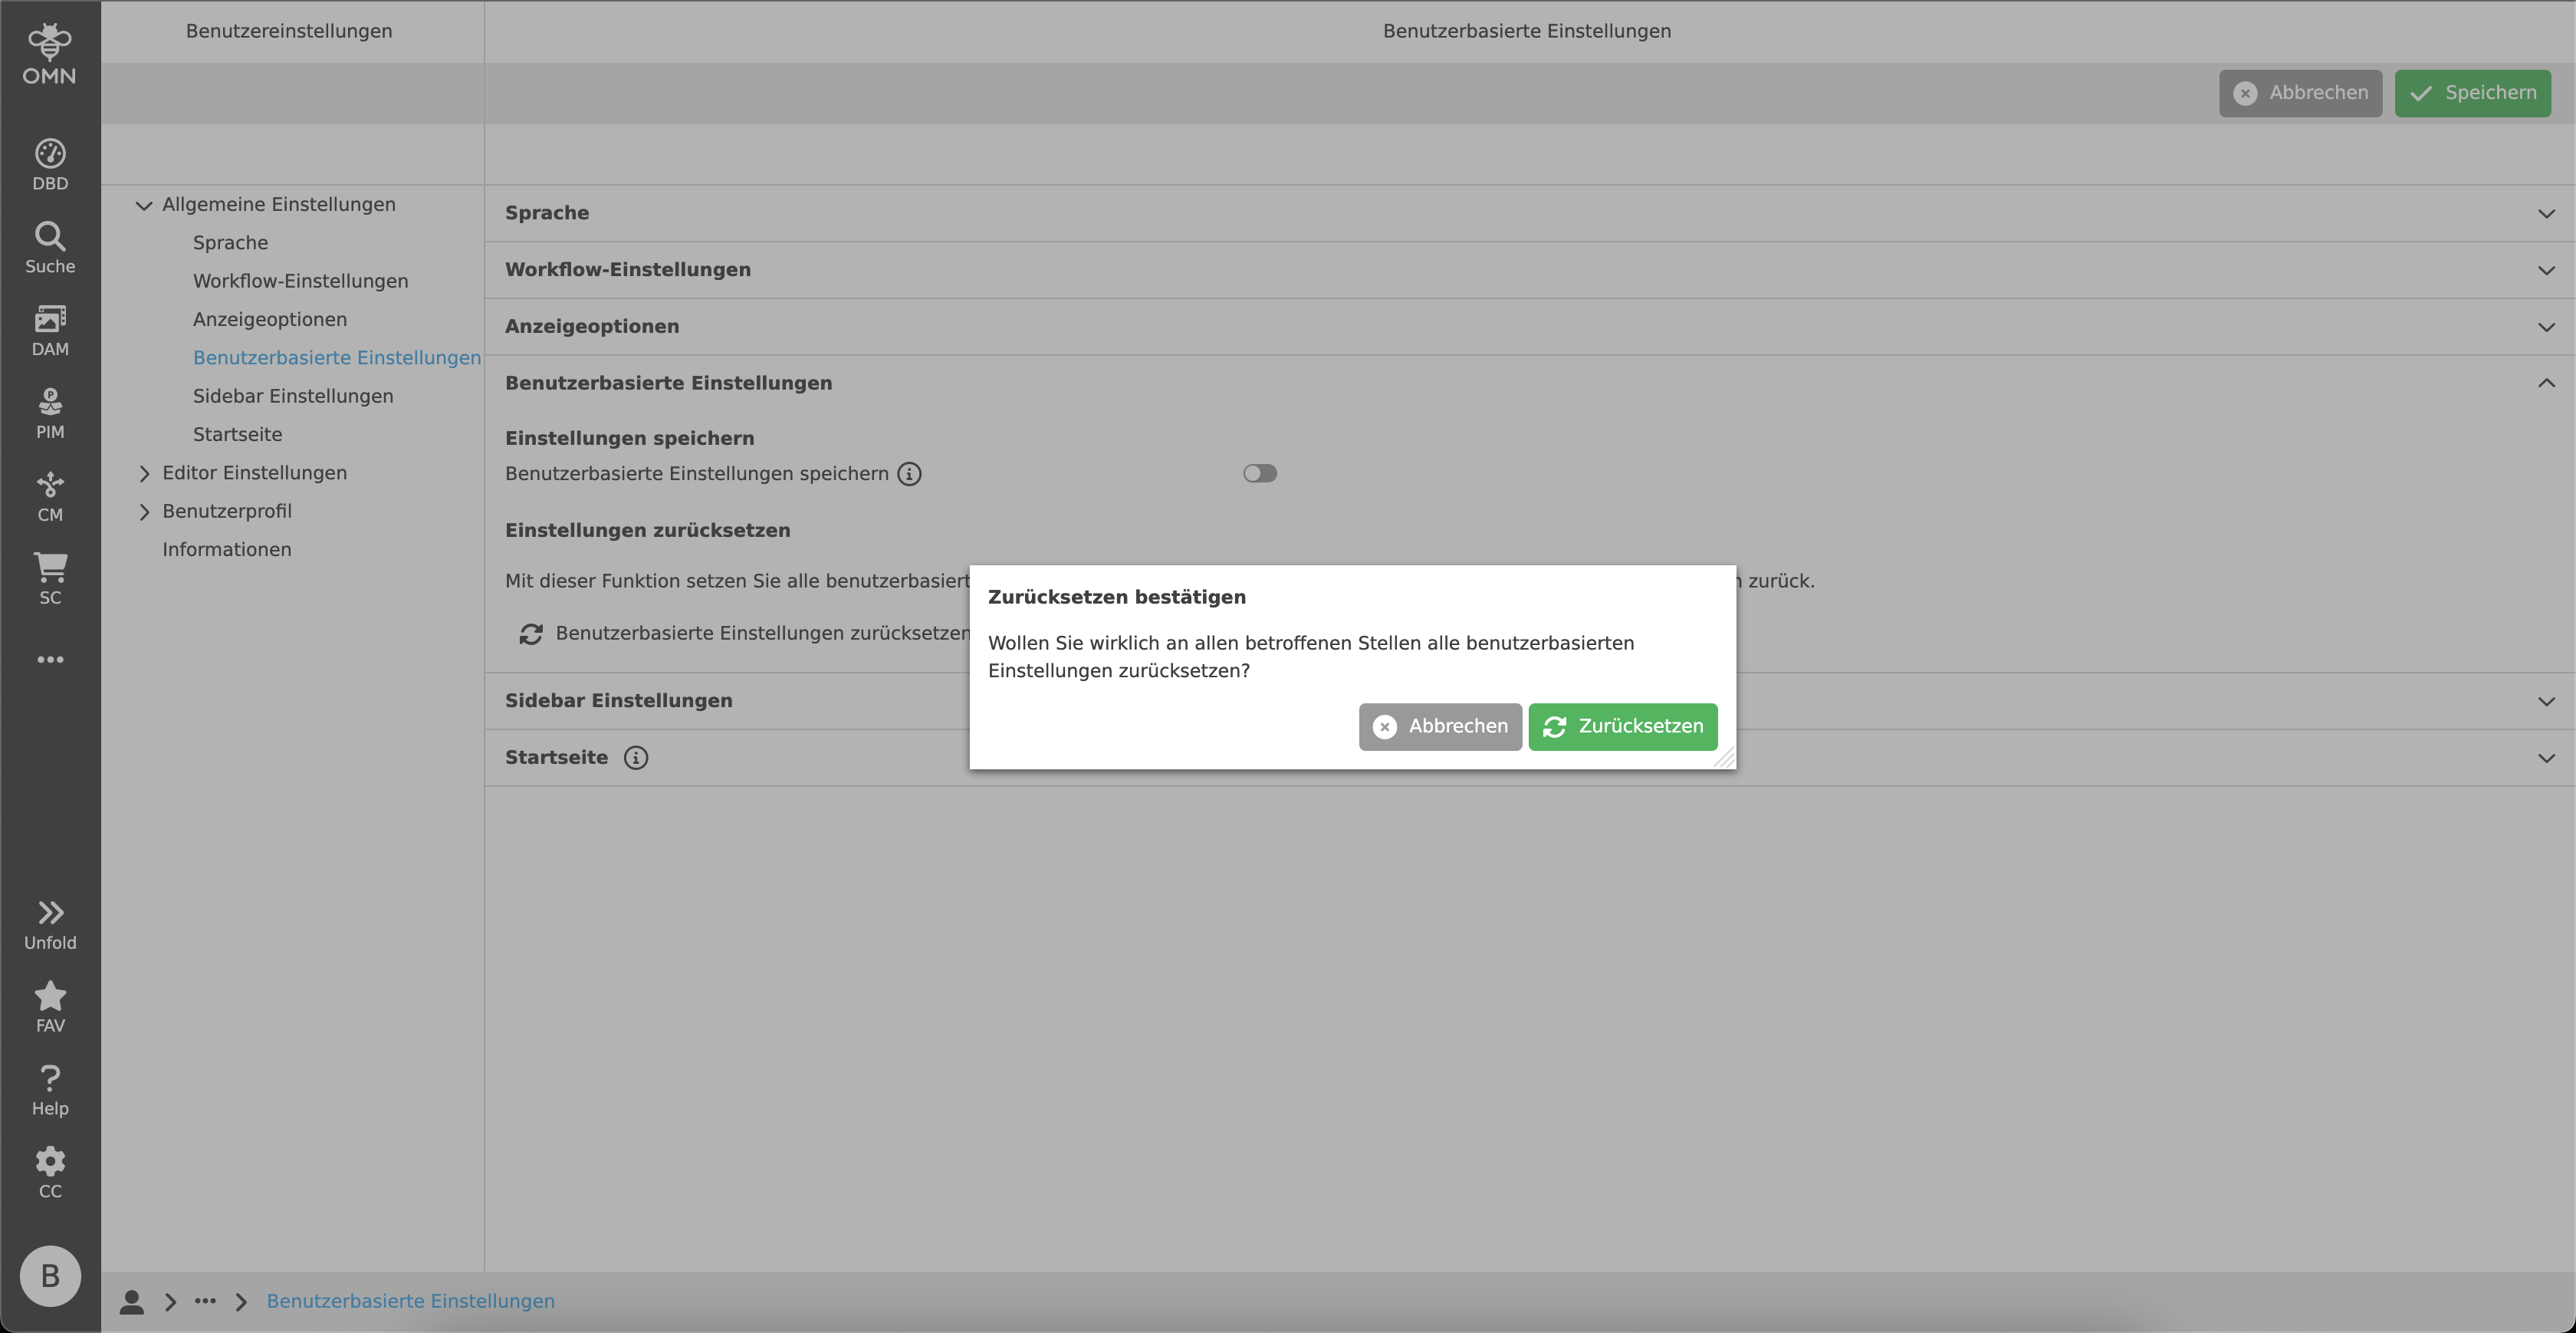Click the green Speichern button
The height and width of the screenshot is (1333, 2576).
(2472, 92)
